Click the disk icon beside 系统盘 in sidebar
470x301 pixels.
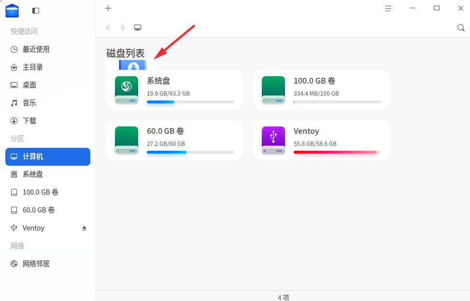click(14, 174)
